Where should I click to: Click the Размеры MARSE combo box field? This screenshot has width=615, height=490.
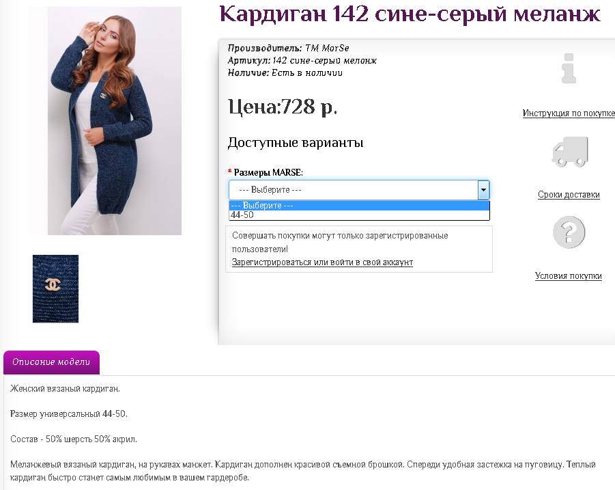(x=353, y=189)
